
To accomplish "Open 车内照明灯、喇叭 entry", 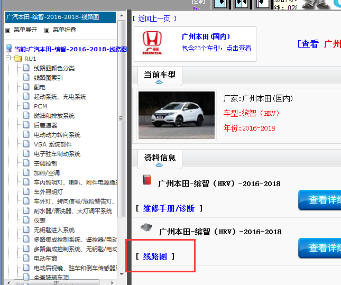I will pos(75,182).
